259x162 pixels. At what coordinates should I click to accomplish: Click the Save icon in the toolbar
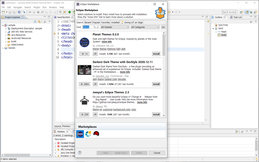(10, 12)
